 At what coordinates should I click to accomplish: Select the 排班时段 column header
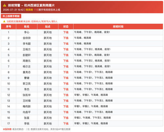pos(118,27)
